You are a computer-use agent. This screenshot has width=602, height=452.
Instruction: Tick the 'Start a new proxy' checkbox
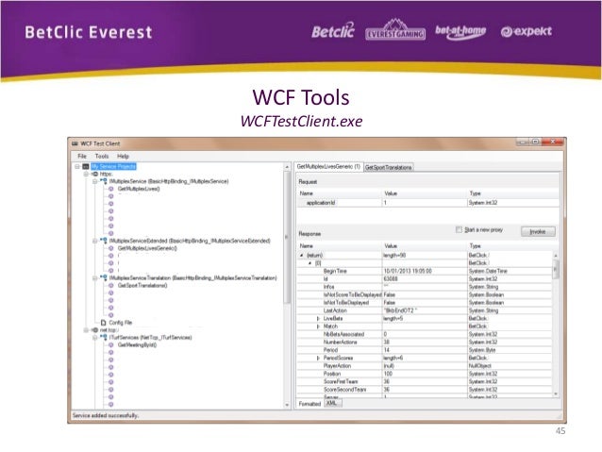[459, 229]
